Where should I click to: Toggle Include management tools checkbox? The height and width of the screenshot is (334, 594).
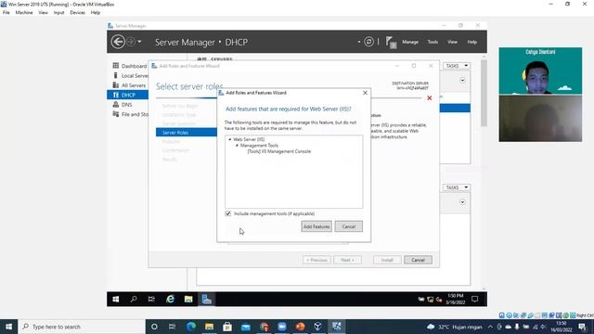pos(228,213)
